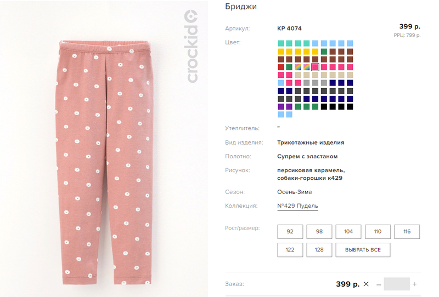Viewport: 439px width, 297px height.
Task: Select the first rainbow color swatch
Action: point(298,67)
